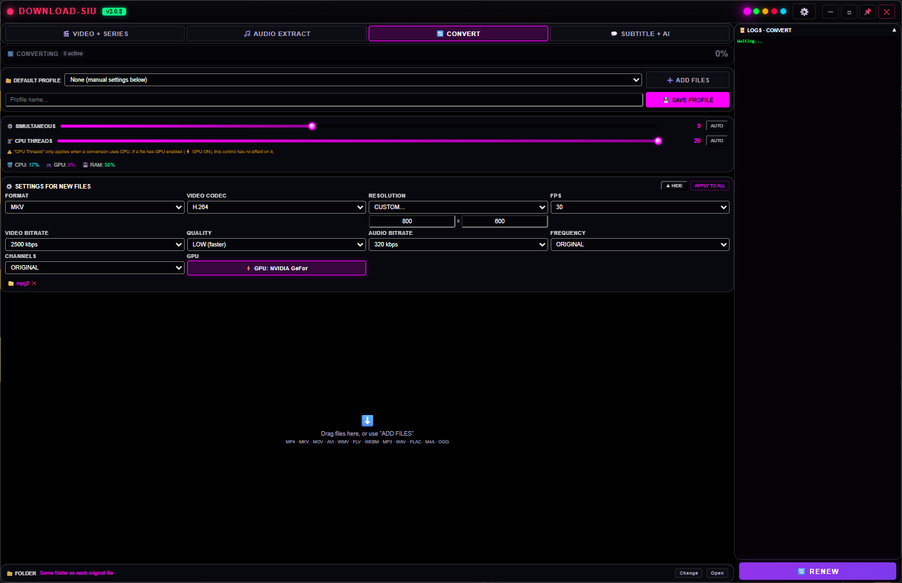Click the version v3.0.8 badge
902x583 pixels.
coord(114,12)
